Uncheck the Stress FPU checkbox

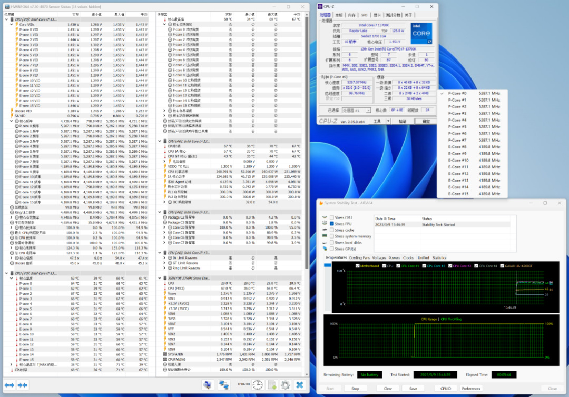331,224
